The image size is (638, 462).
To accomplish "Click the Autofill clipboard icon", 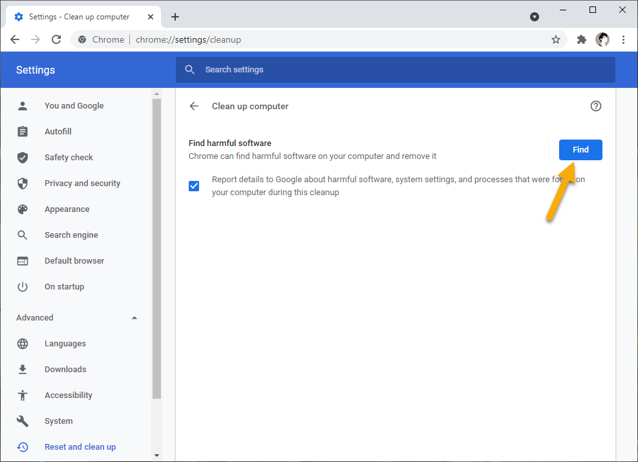I will [x=23, y=131].
